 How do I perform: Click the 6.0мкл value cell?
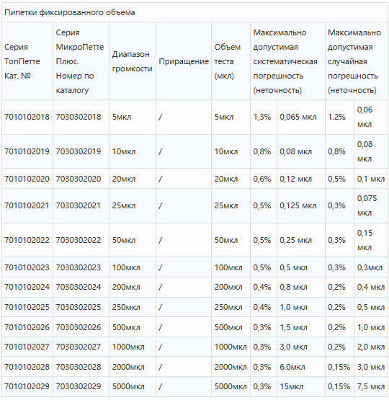[301, 367]
